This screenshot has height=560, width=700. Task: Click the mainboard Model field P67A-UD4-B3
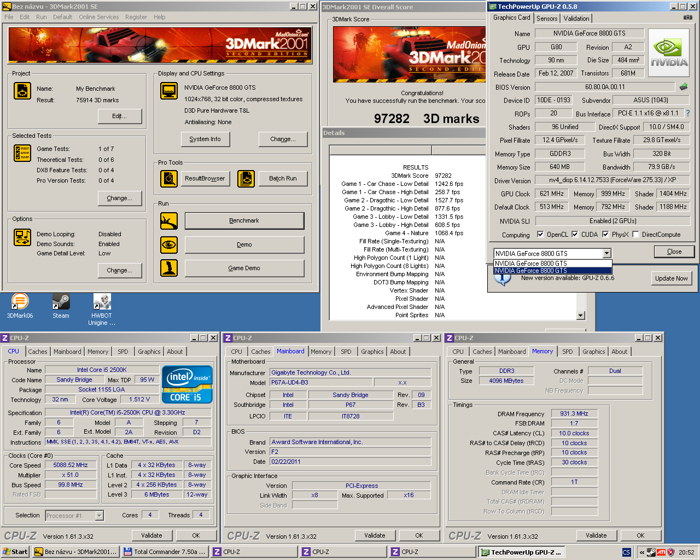click(322, 382)
